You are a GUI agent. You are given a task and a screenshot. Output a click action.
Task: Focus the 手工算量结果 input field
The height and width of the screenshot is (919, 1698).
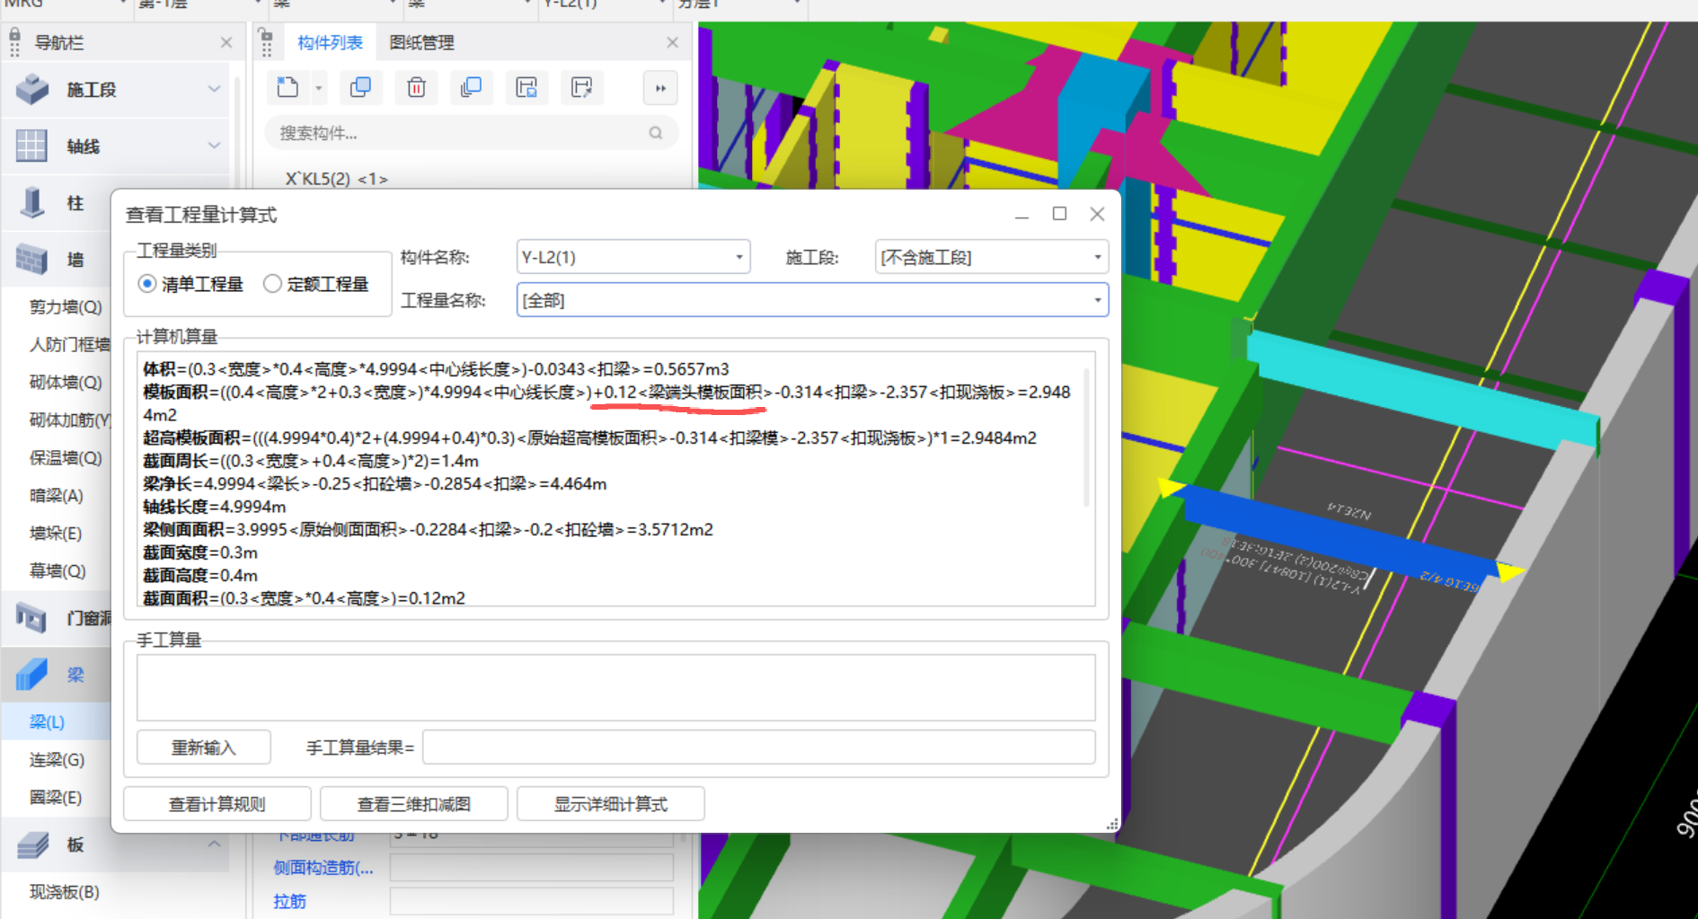tap(758, 747)
